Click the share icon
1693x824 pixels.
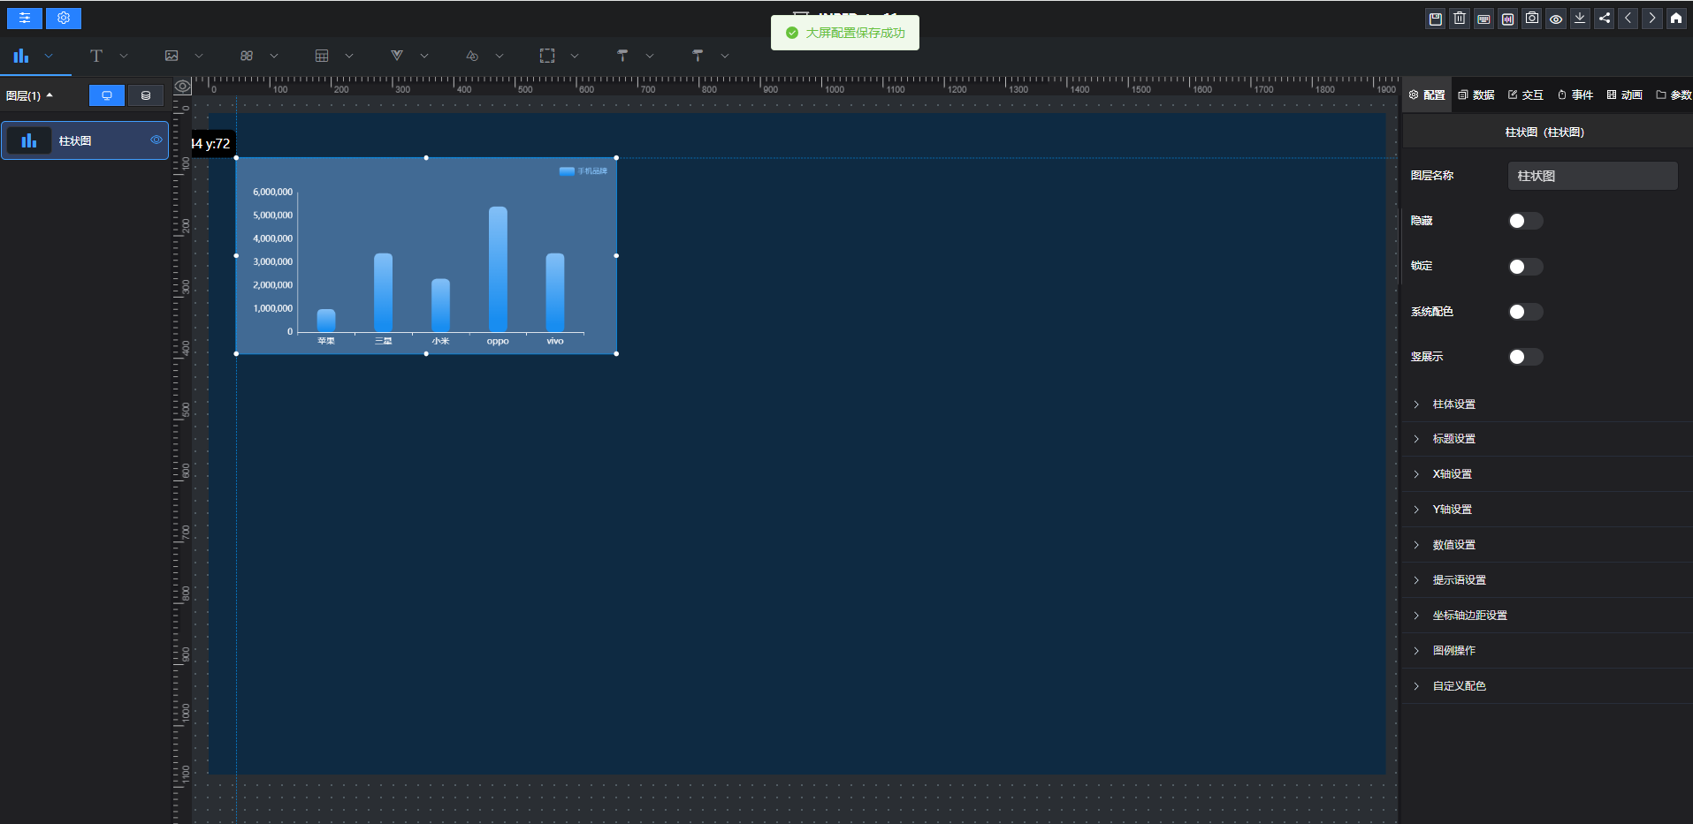[1605, 19]
